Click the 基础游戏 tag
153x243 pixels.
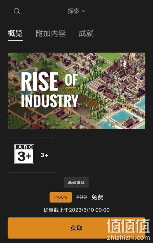point(76,182)
